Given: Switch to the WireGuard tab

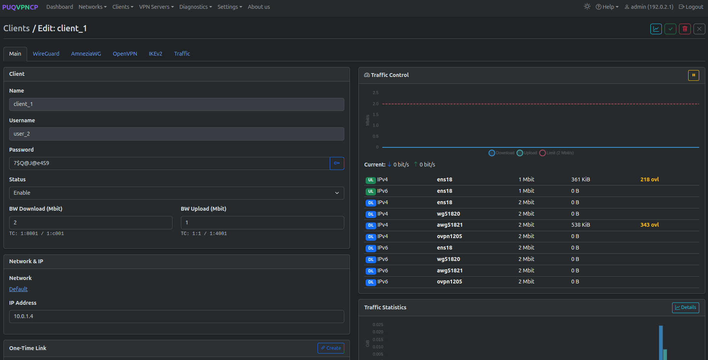Looking at the screenshot, I should [x=46, y=54].
